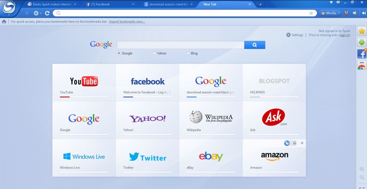
Task: Open the download asassin creed Google tile
Action: [x=211, y=82]
